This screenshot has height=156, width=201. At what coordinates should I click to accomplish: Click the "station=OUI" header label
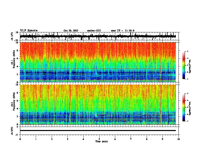(94, 31)
